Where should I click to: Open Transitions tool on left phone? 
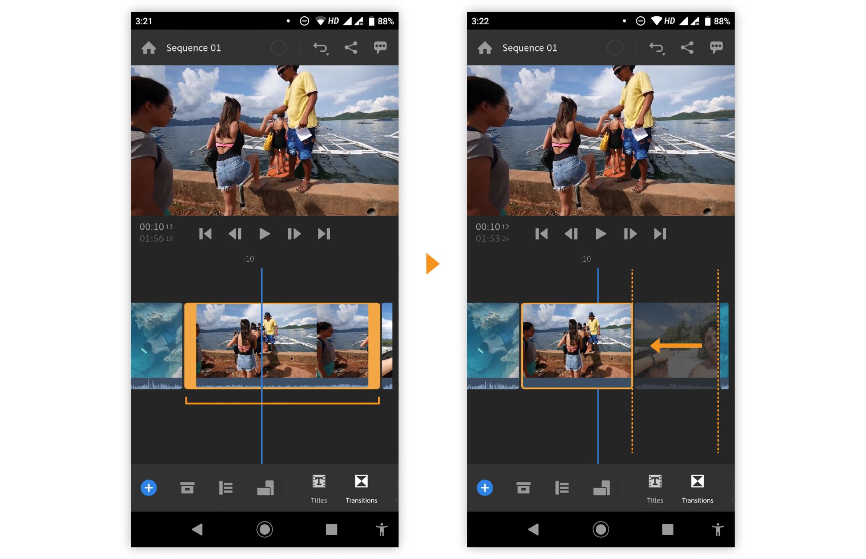pyautogui.click(x=361, y=488)
